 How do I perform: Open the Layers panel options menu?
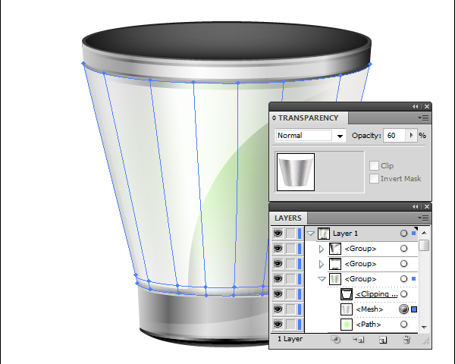(423, 218)
